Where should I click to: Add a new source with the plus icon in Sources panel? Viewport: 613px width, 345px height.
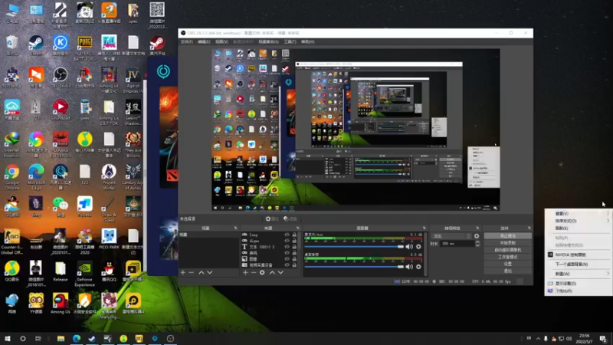245,272
